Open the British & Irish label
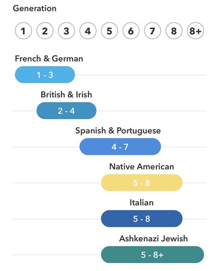This screenshot has height=271, width=219. click(x=67, y=94)
